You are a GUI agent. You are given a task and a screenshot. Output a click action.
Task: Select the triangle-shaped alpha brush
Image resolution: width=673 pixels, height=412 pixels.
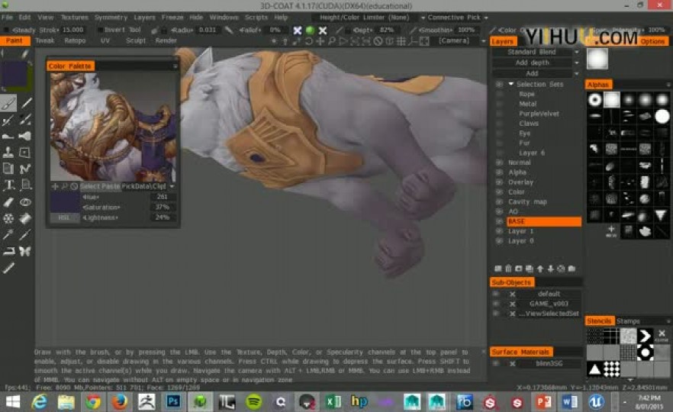click(662, 215)
